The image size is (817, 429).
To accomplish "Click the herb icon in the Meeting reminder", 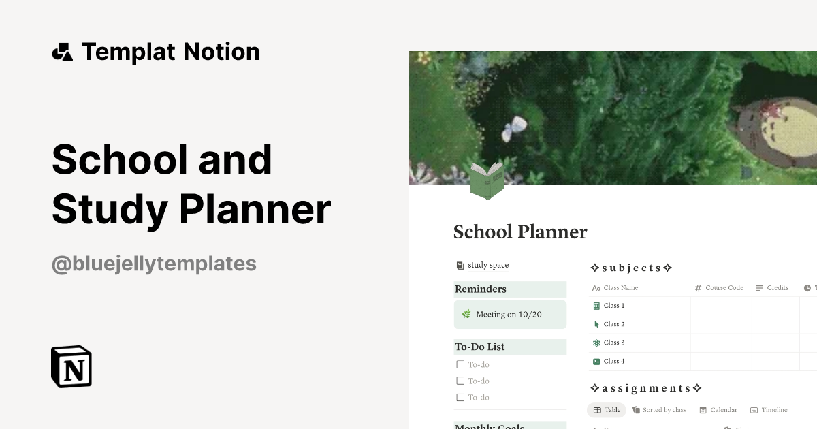I will tap(466, 314).
